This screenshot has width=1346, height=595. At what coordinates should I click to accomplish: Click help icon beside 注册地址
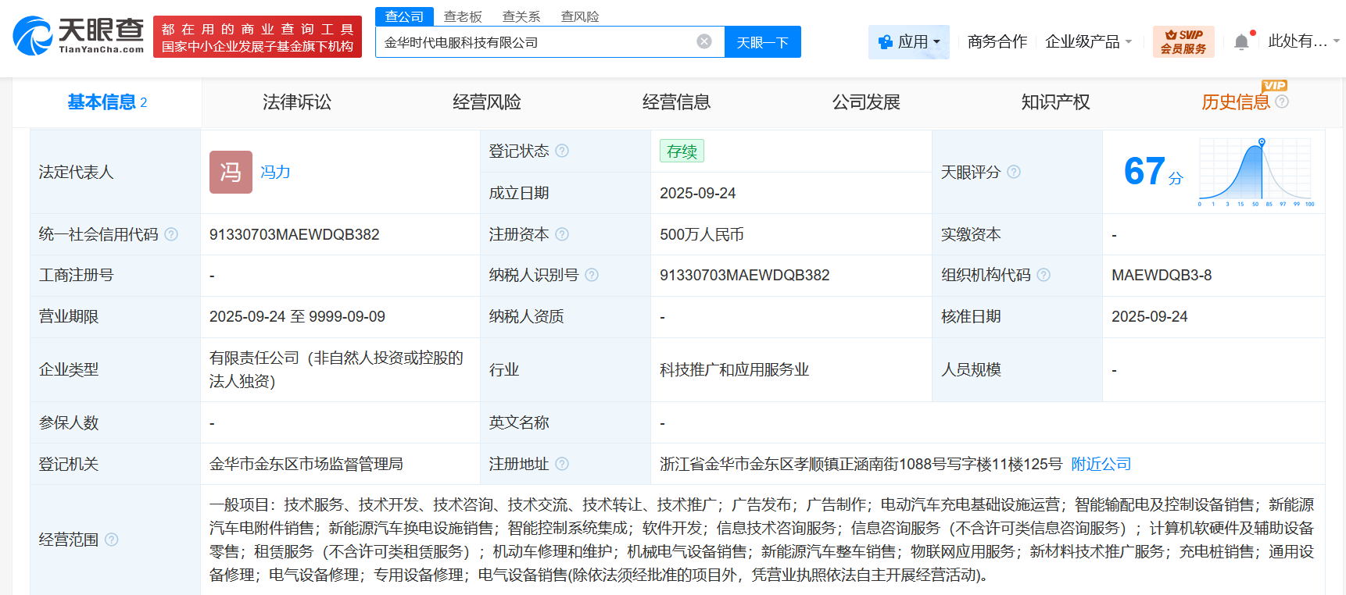pos(562,464)
